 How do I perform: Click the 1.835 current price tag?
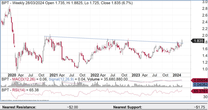(197, 41)
